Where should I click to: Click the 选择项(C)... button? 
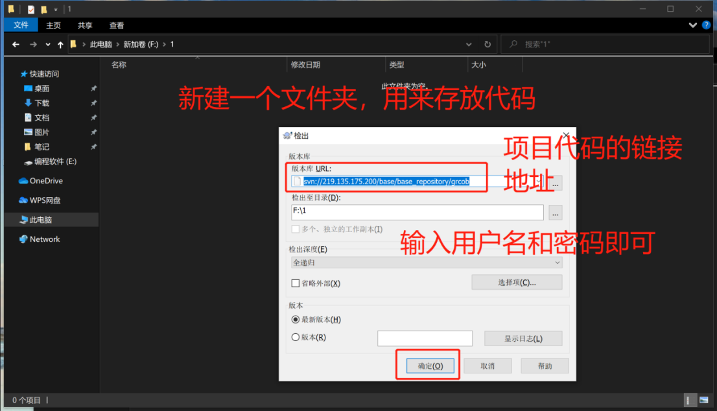click(517, 283)
